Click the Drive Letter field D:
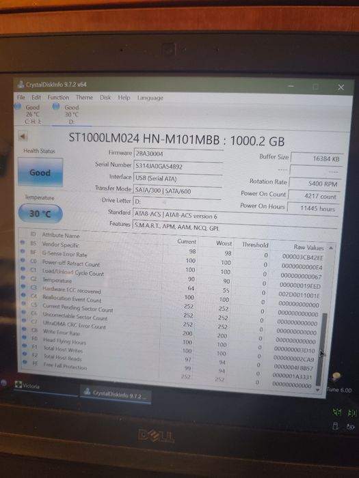 [177, 201]
